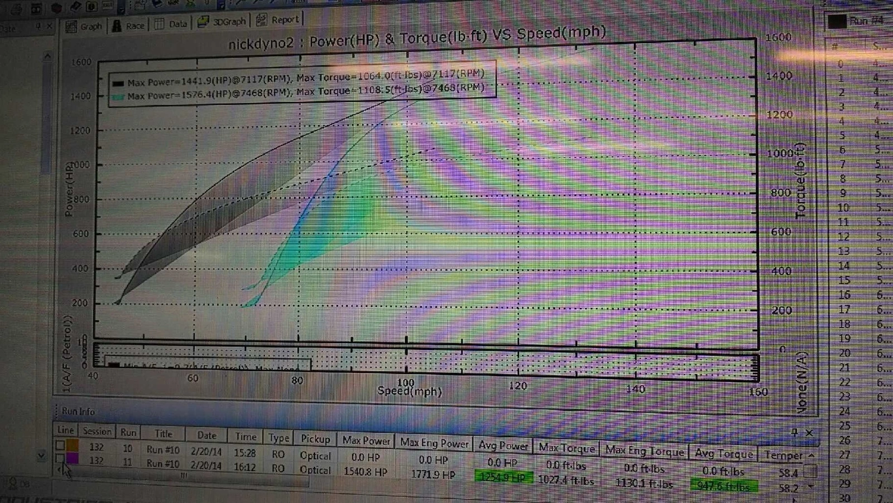Toggle the line checkbox for Run 11
The image size is (893, 503).
(60, 459)
